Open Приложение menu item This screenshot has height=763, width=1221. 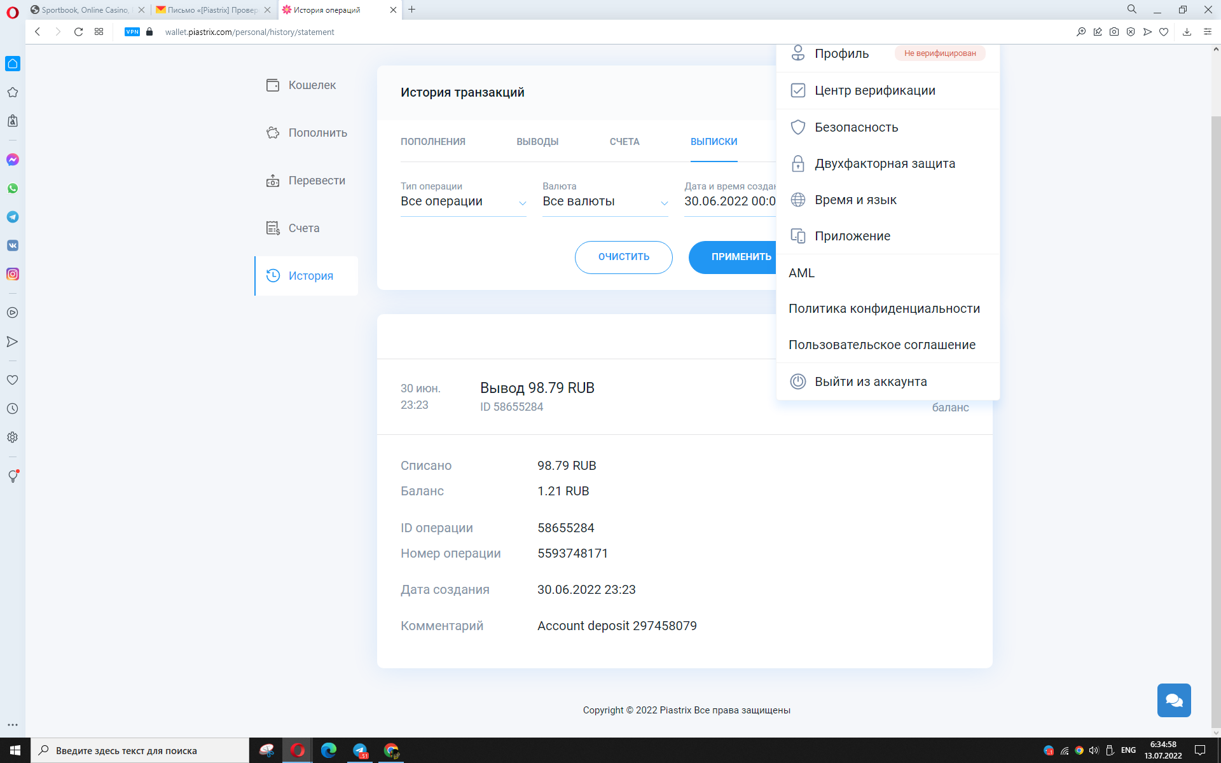(x=888, y=236)
